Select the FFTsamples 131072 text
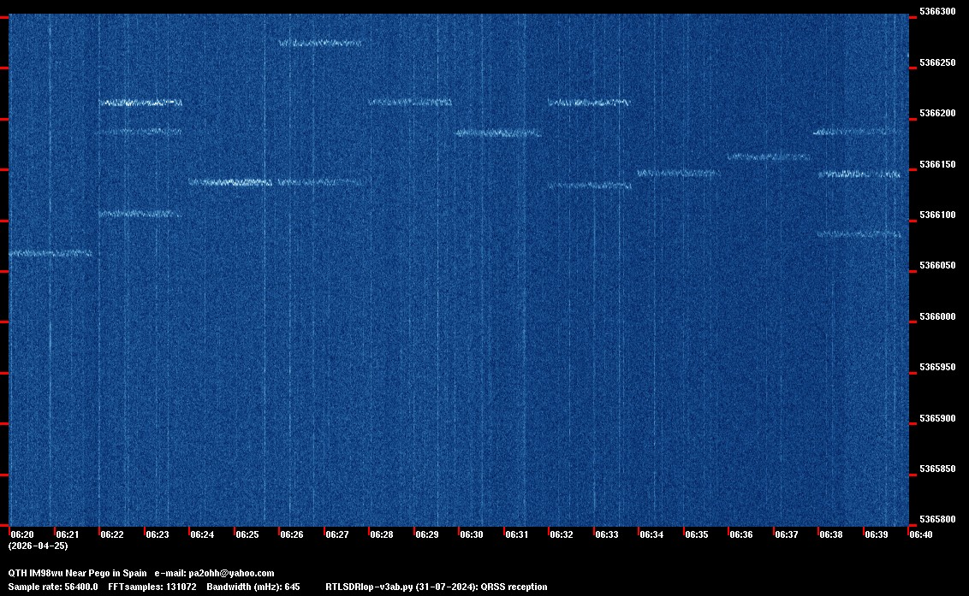 click(153, 587)
